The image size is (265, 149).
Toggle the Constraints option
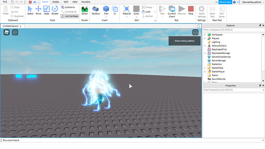tap(69, 12)
